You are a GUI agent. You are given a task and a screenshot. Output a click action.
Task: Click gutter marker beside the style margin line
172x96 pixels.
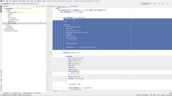pos(50,62)
